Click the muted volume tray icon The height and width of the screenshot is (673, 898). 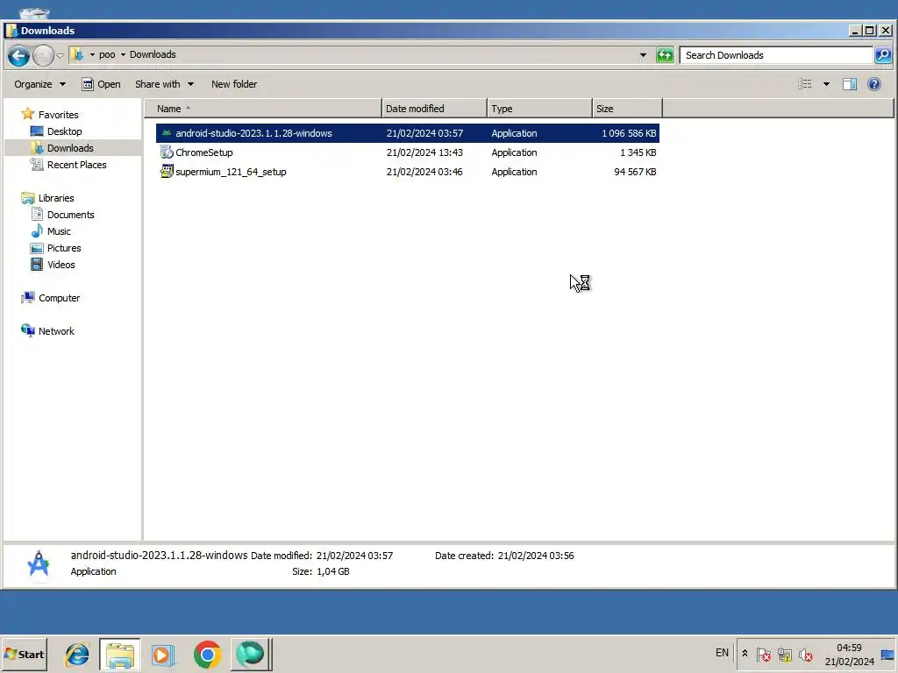pyautogui.click(x=806, y=655)
